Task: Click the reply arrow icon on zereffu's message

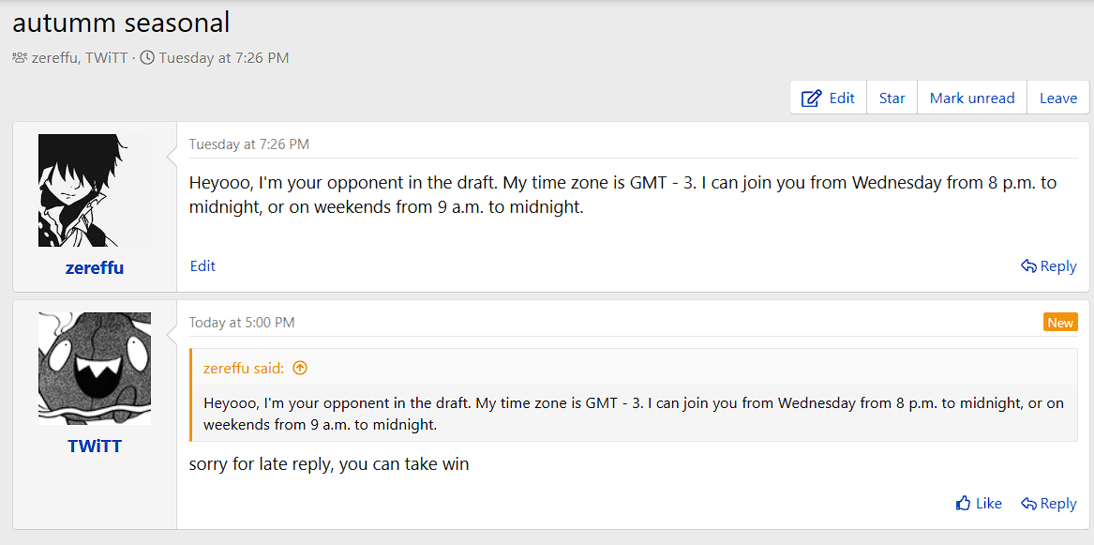Action: [1028, 266]
